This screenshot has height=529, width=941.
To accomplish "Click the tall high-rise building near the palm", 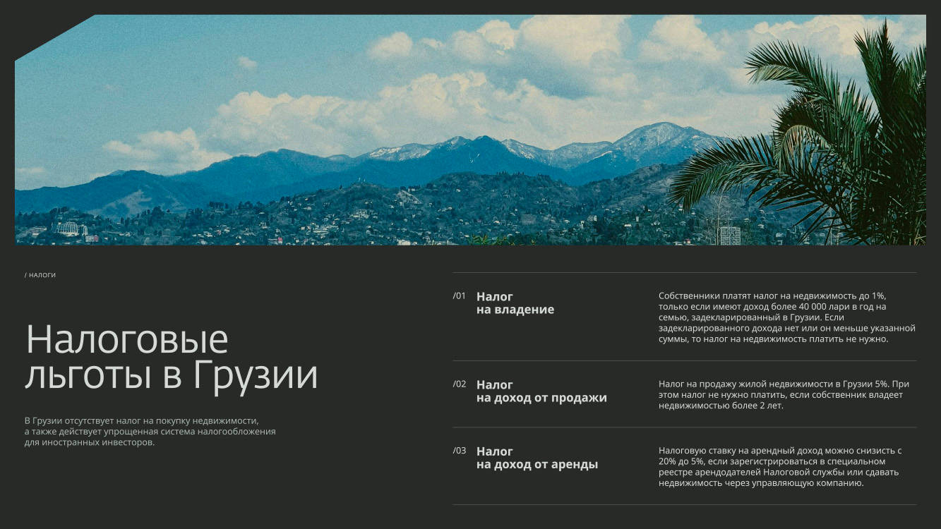I will click(x=729, y=235).
